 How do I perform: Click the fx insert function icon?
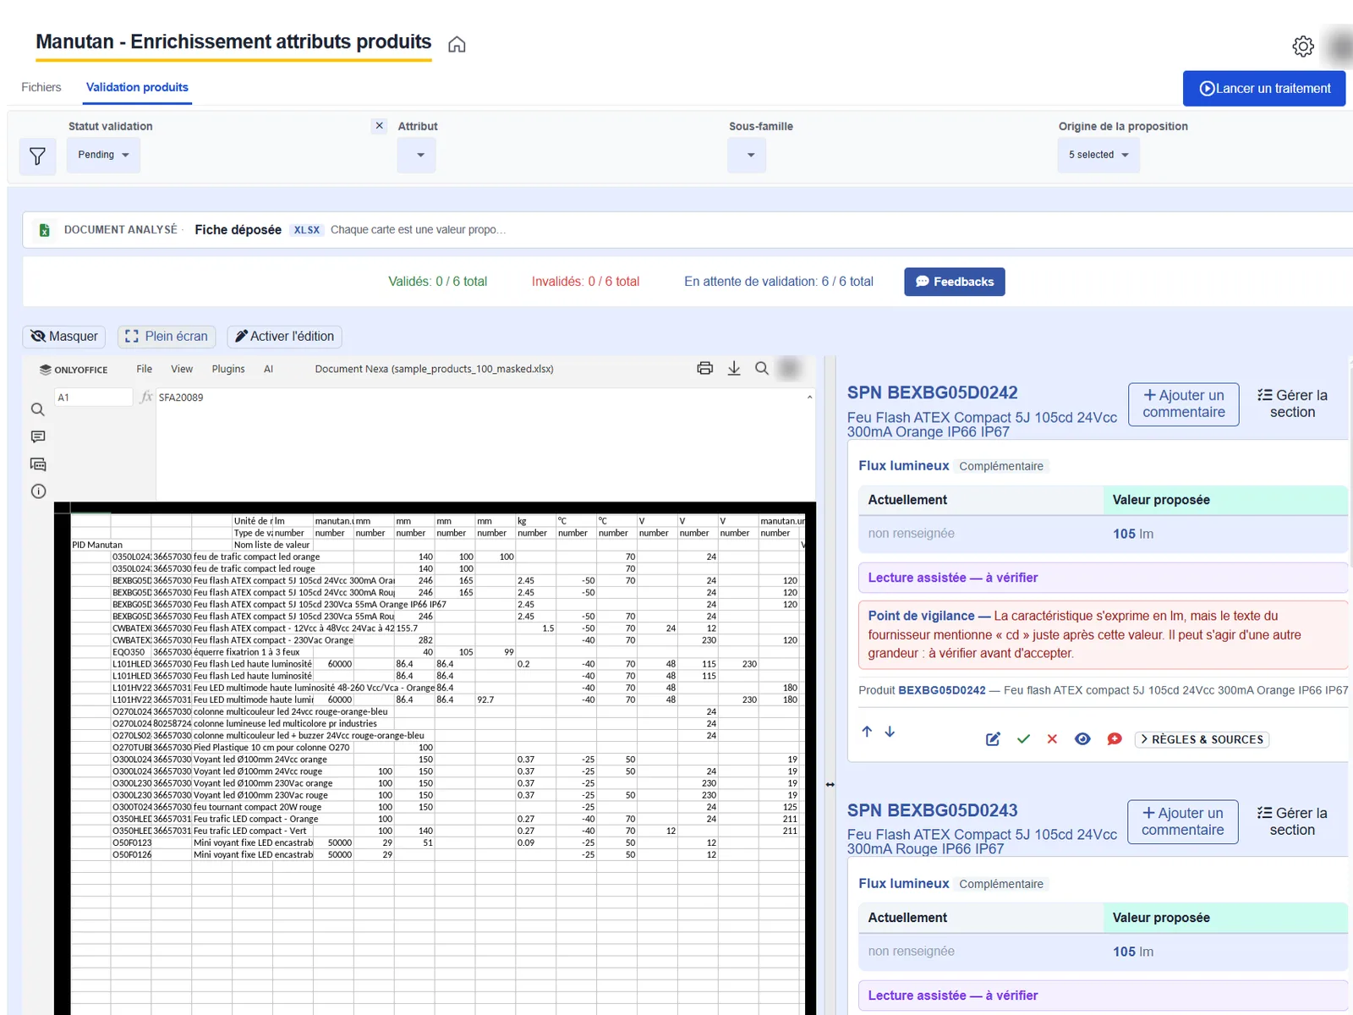146,397
